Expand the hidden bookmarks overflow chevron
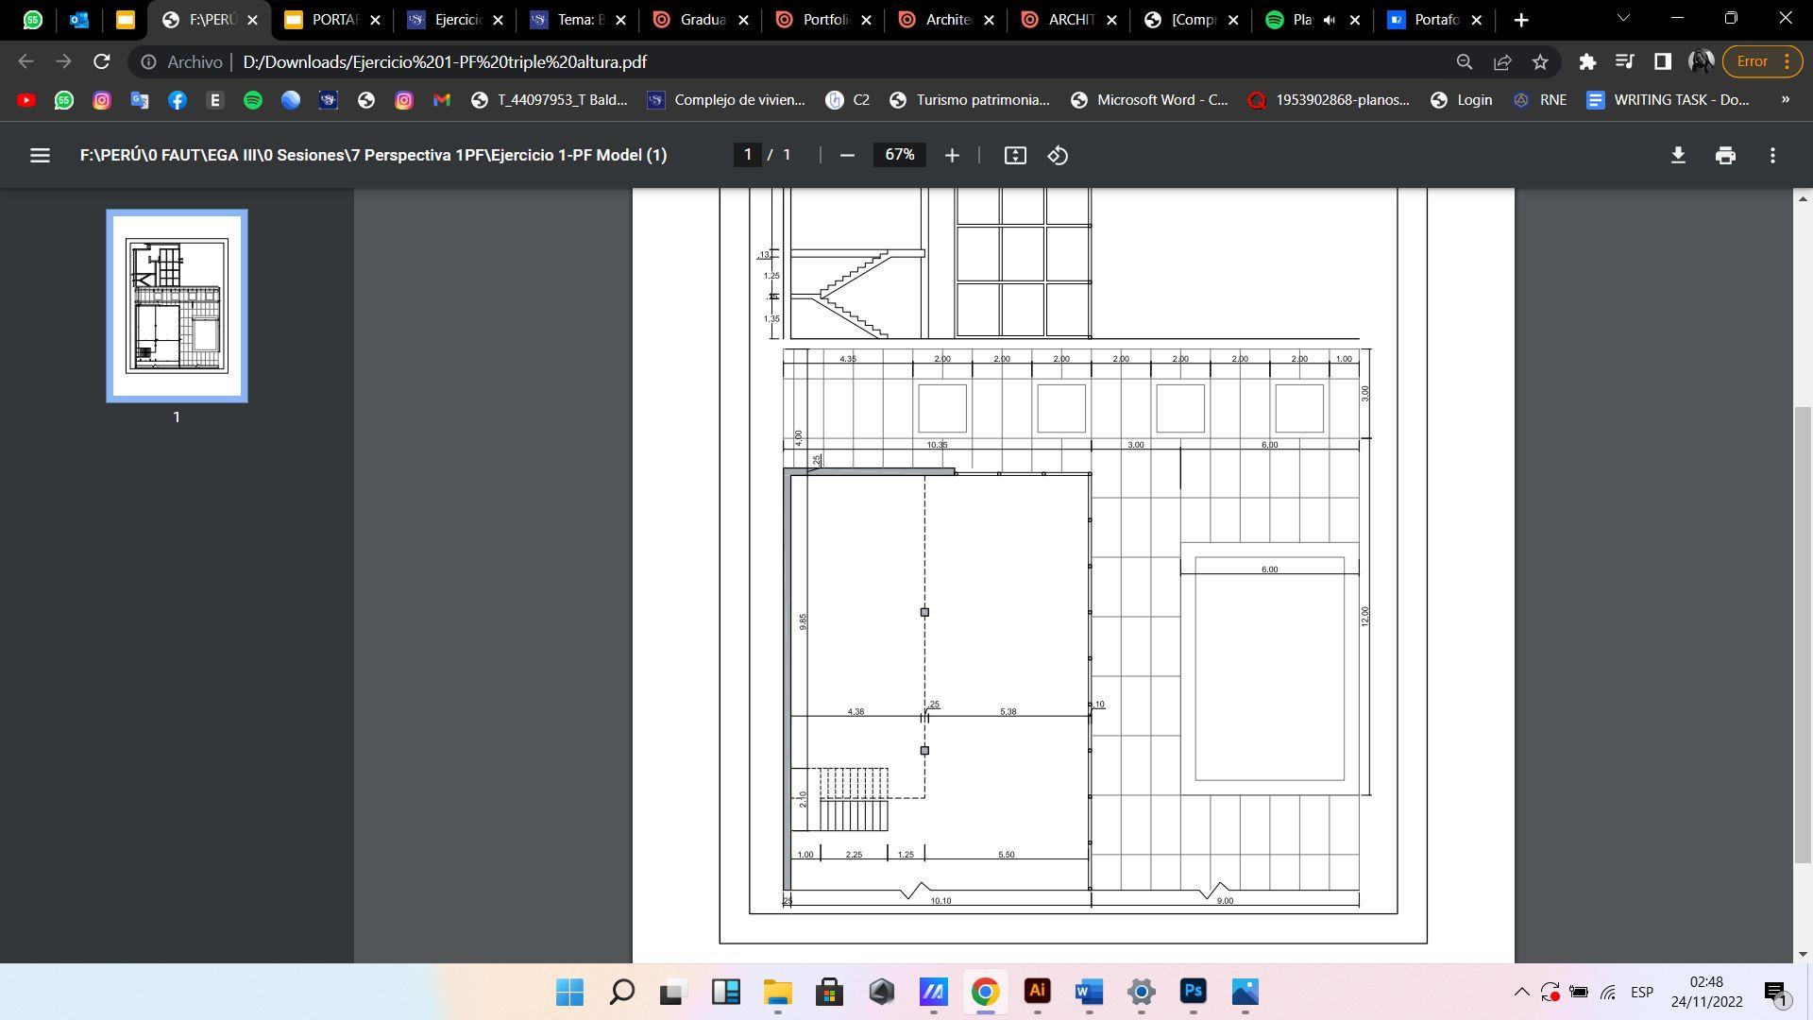The height and width of the screenshot is (1020, 1813). pyautogui.click(x=1785, y=99)
